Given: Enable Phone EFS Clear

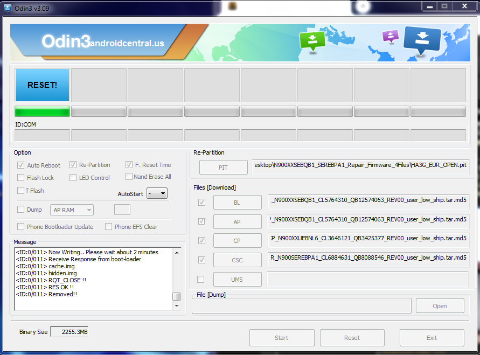Looking at the screenshot, I should coord(108,226).
